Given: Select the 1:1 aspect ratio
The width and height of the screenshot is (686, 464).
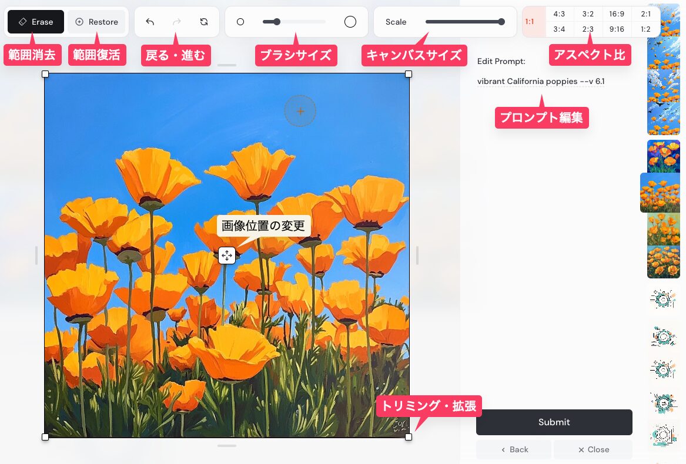Looking at the screenshot, I should coord(530,22).
